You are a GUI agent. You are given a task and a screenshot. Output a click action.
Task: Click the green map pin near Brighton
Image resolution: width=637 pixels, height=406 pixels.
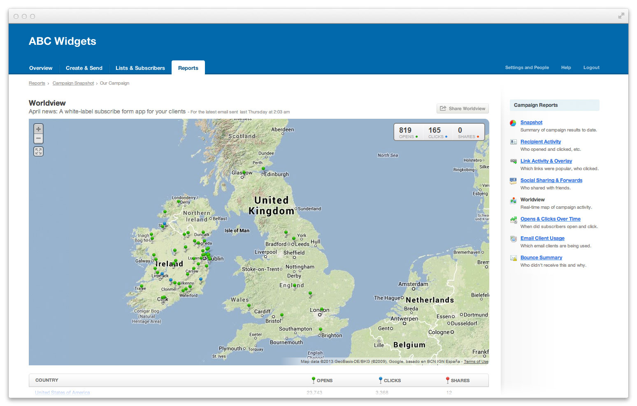321,330
